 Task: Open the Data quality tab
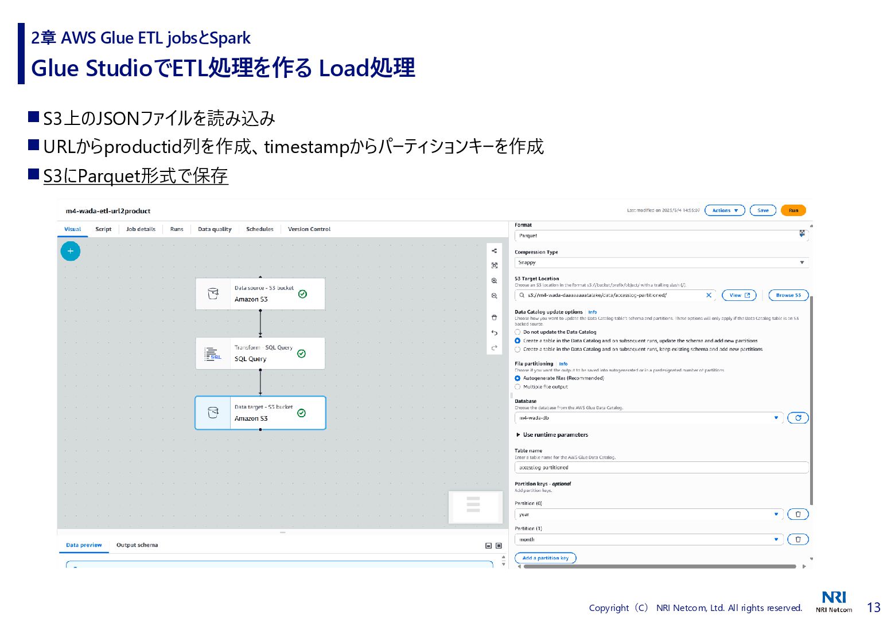click(215, 229)
